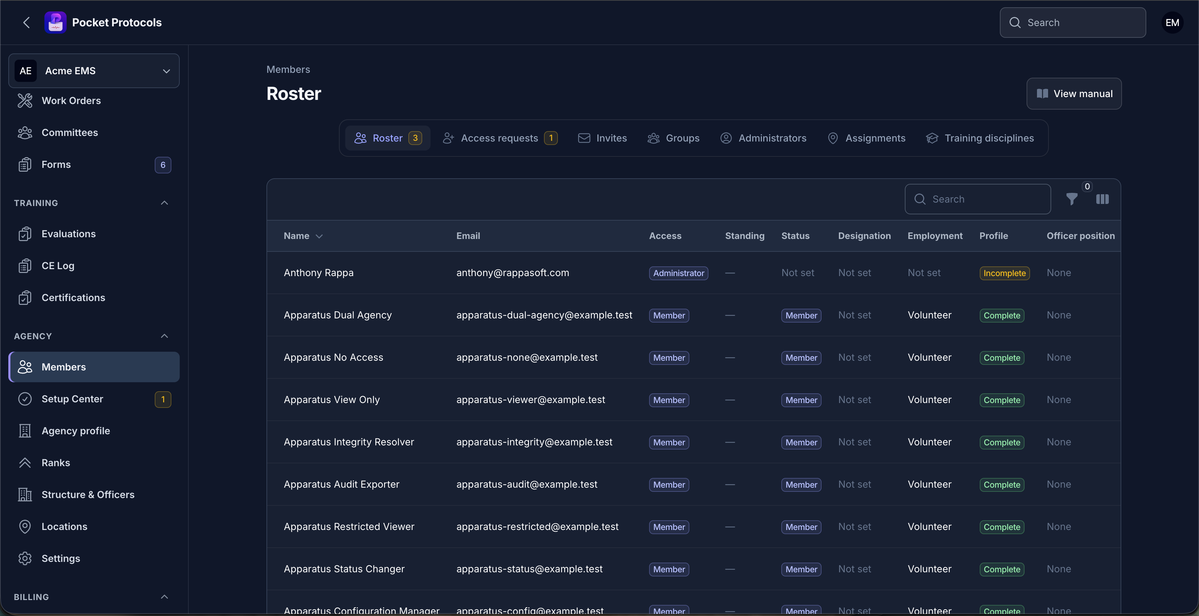Click the back arrow icon

point(26,22)
